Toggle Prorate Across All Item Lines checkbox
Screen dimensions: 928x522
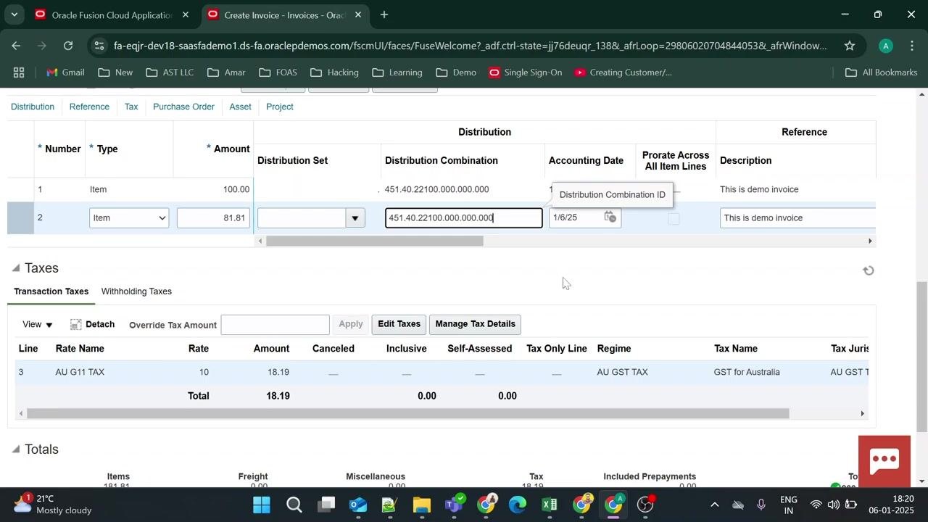[674, 218]
